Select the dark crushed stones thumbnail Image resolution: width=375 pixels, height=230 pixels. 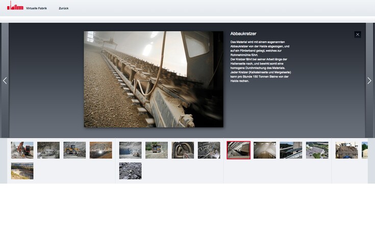pos(130,171)
